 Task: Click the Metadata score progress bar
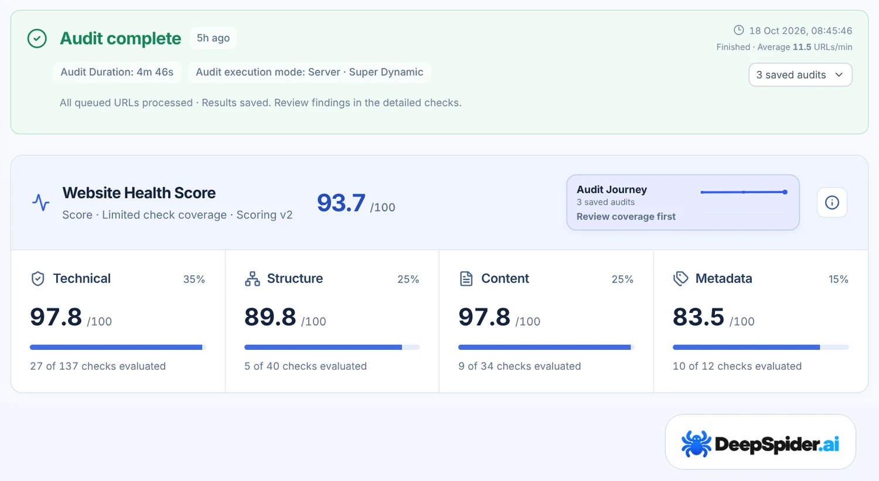761,347
